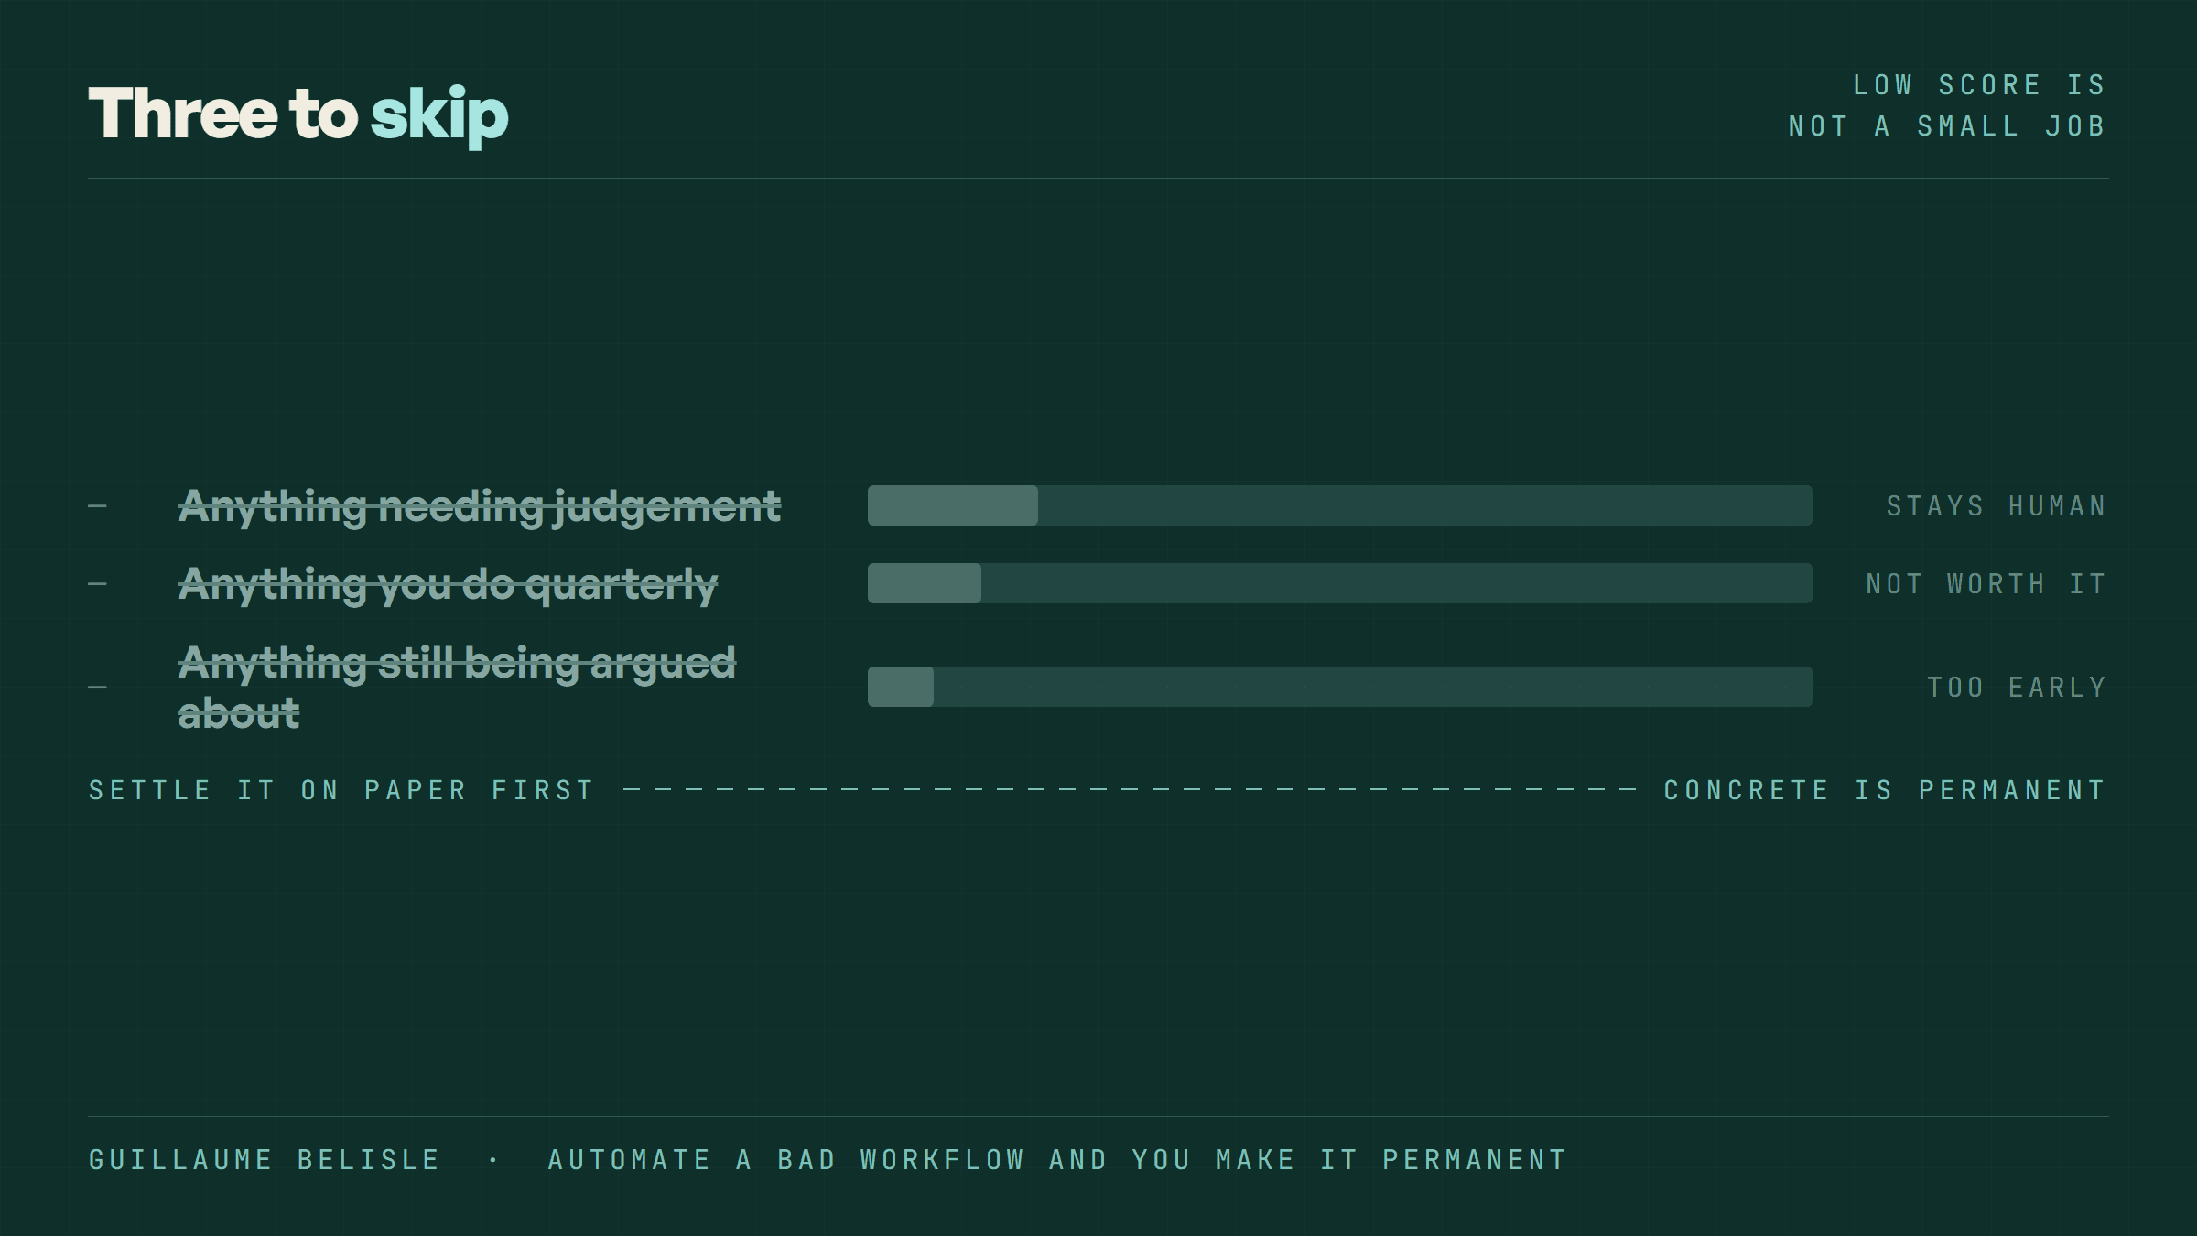Click 'Anything still being argued about' item
This screenshot has height=1236, width=2197.
[x=457, y=688]
